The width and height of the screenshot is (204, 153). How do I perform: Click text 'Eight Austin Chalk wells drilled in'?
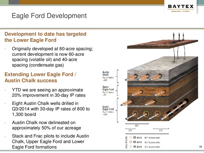click(45, 103)
